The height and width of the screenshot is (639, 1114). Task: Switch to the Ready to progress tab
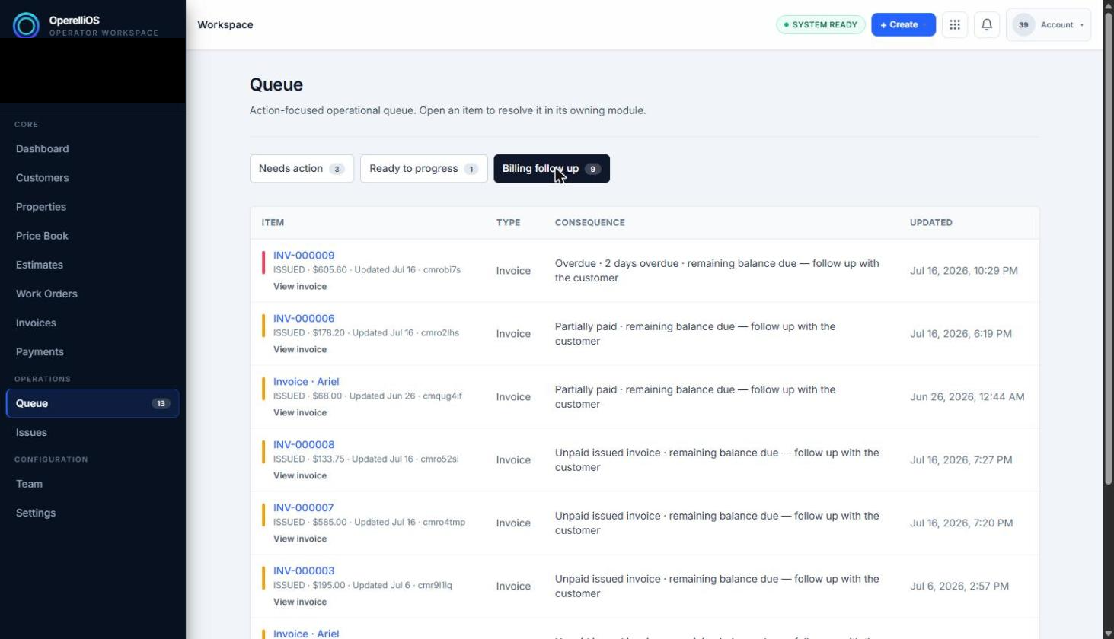tap(423, 168)
